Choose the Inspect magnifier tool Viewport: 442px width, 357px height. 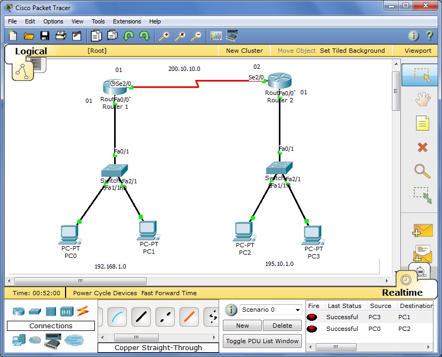pyautogui.click(x=423, y=171)
